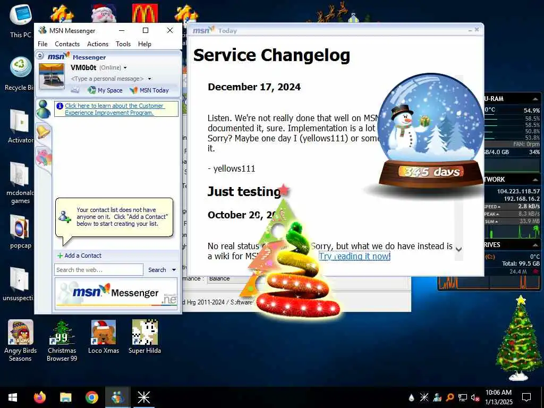The width and height of the screenshot is (544, 408).
Task: Open the clock showing 10:06 AM
Action: point(498,397)
